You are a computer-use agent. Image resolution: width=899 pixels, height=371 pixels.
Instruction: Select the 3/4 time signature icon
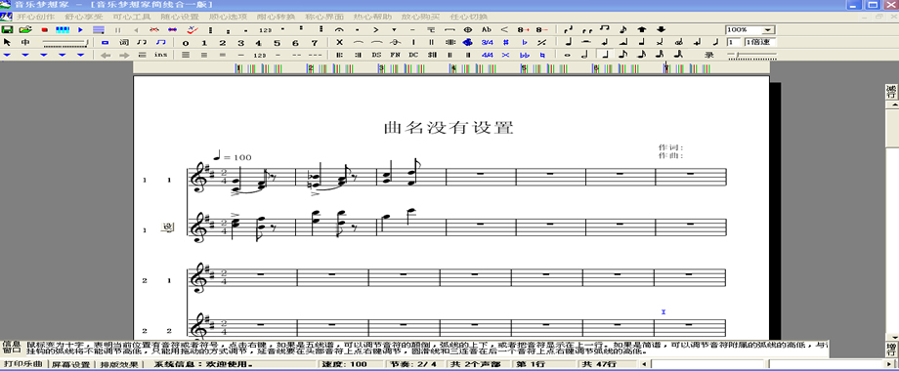pos(488,42)
